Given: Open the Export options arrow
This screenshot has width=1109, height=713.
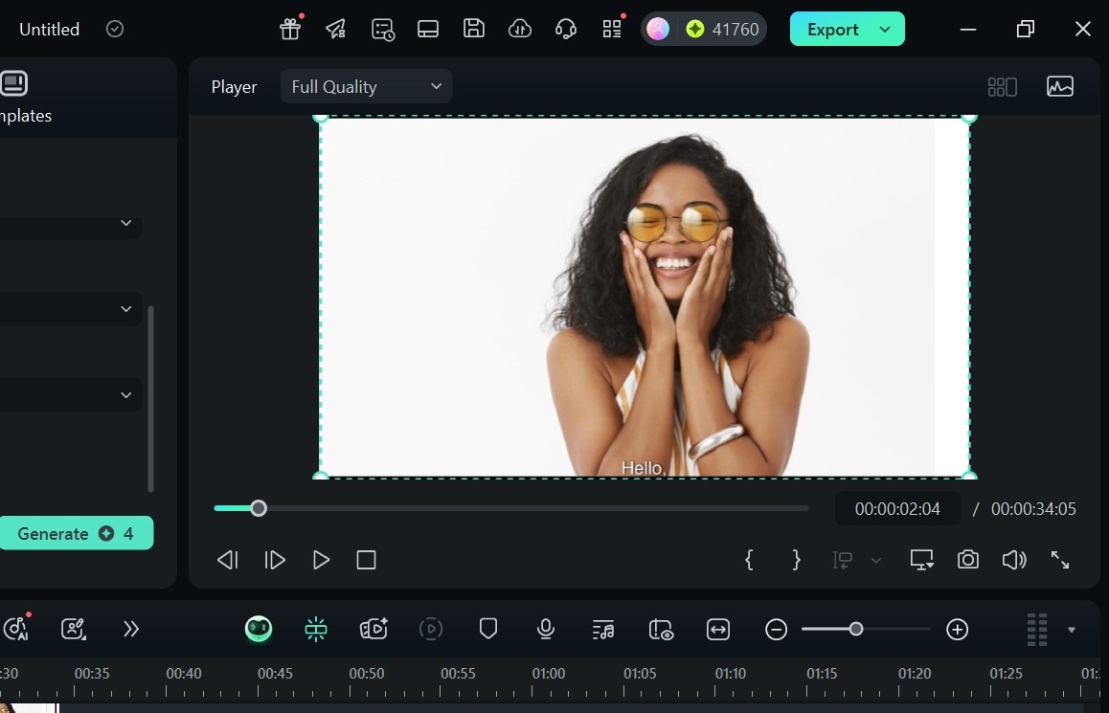Looking at the screenshot, I should click(885, 29).
